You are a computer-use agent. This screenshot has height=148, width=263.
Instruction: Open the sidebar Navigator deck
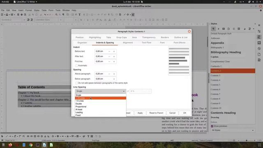click(x=259, y=49)
